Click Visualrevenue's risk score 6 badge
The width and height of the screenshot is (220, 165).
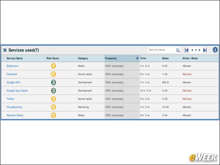[x=54, y=107]
